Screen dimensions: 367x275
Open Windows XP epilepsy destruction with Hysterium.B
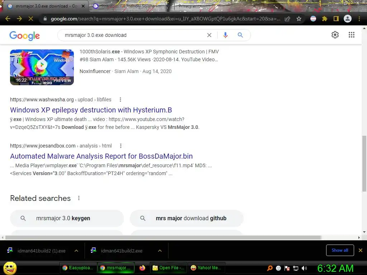(91, 110)
